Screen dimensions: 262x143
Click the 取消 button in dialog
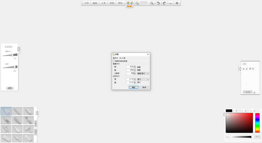(144, 87)
